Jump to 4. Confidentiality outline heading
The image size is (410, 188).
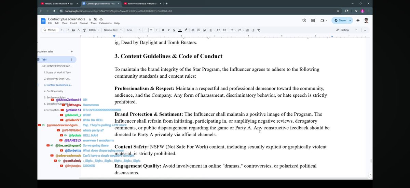coord(54,91)
